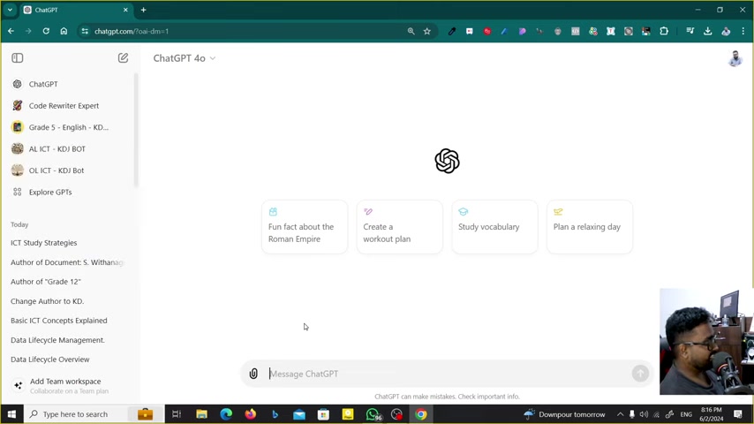The image size is (754, 424).
Task: Open Microsoft Edge from taskbar
Action: coord(226,414)
